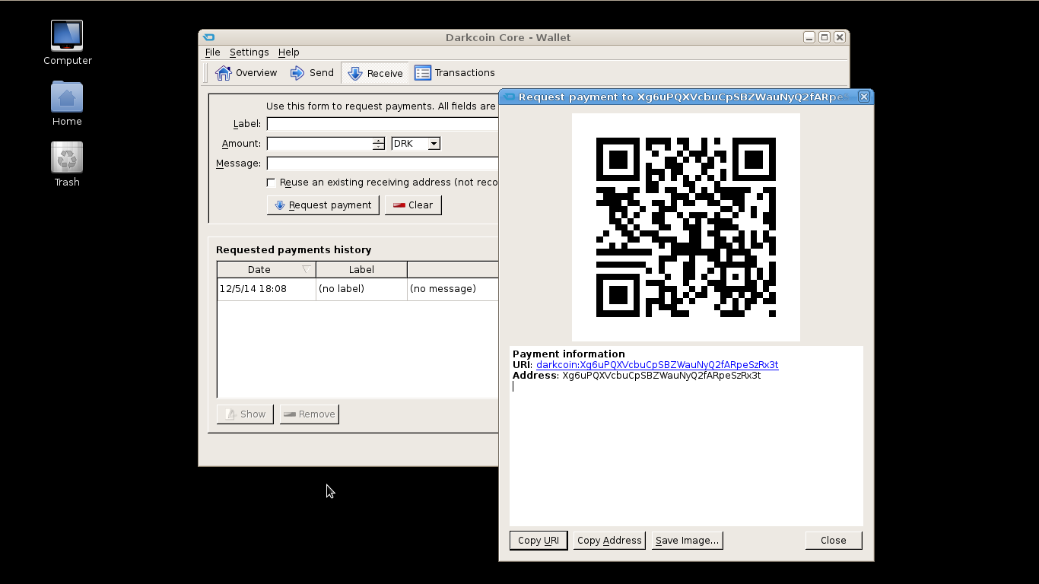Screen dimensions: 1039x584
Task: Click the Show button under history
Action: click(x=245, y=414)
